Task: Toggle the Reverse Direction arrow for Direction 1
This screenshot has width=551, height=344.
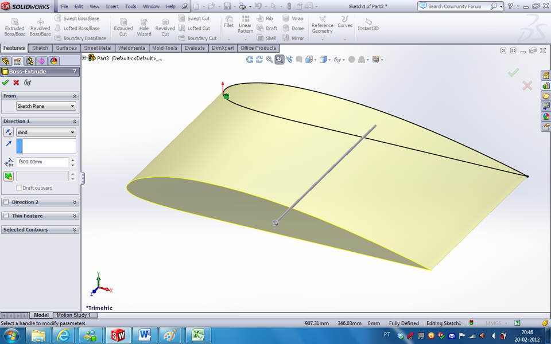Action: (x=8, y=132)
